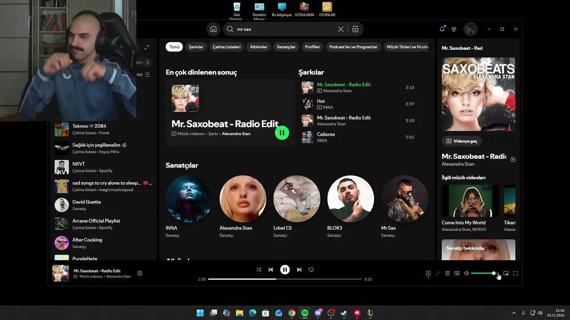The height and width of the screenshot is (320, 570).
Task: Open the Now Playing view icon
Action: tap(428, 273)
